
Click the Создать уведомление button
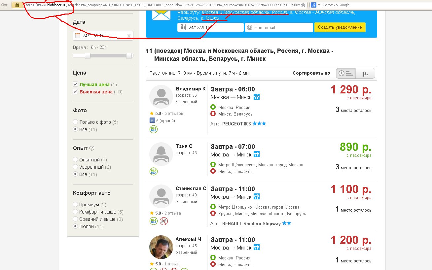(x=340, y=27)
